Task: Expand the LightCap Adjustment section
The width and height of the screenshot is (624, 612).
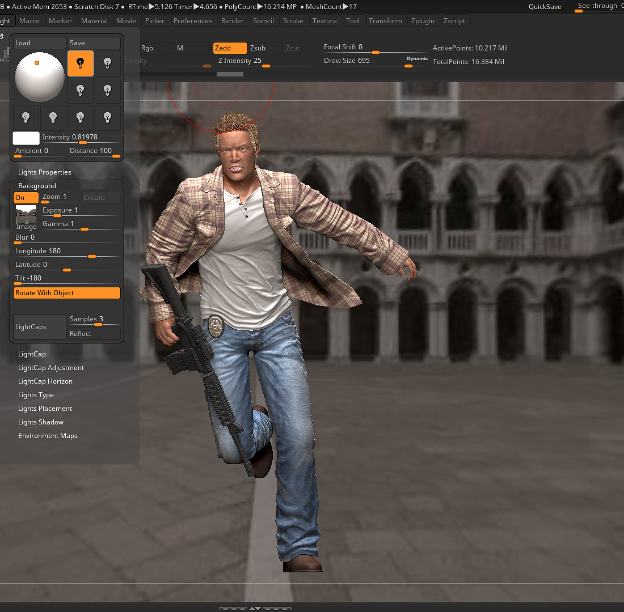Action: coord(51,368)
